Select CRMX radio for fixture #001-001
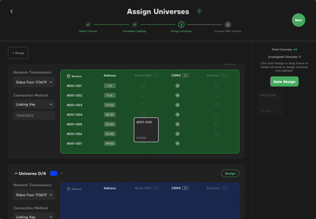Screen dimensions: 316x219 click(x=177, y=86)
